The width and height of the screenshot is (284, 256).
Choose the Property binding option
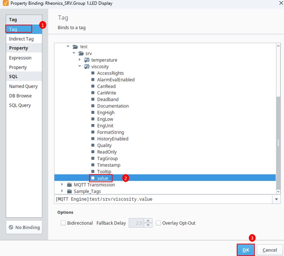click(24, 67)
